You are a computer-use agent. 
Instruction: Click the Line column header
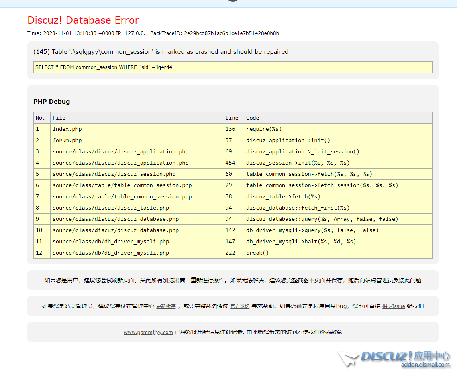click(x=232, y=118)
